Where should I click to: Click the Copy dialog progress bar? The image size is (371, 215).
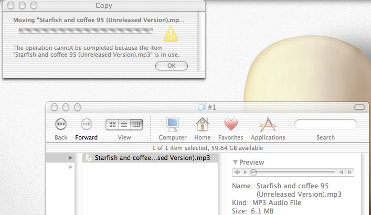coord(86,30)
